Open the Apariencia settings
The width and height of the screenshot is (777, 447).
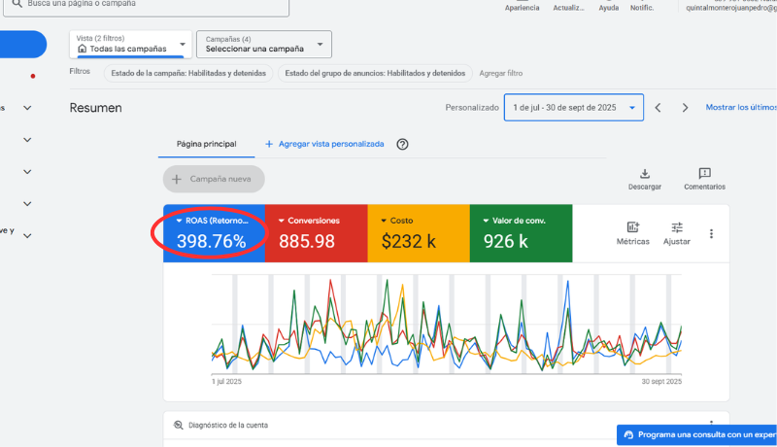point(522,6)
